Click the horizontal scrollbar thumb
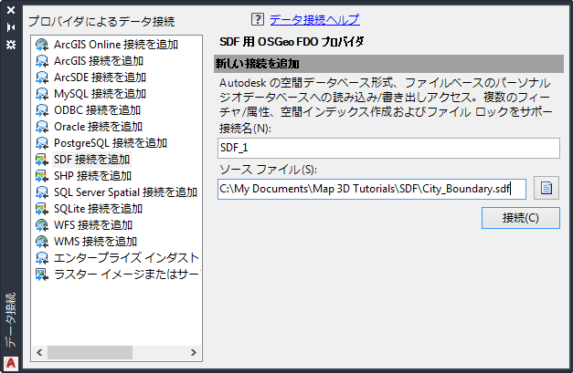Image resolution: width=573 pixels, height=373 pixels. click(90, 353)
